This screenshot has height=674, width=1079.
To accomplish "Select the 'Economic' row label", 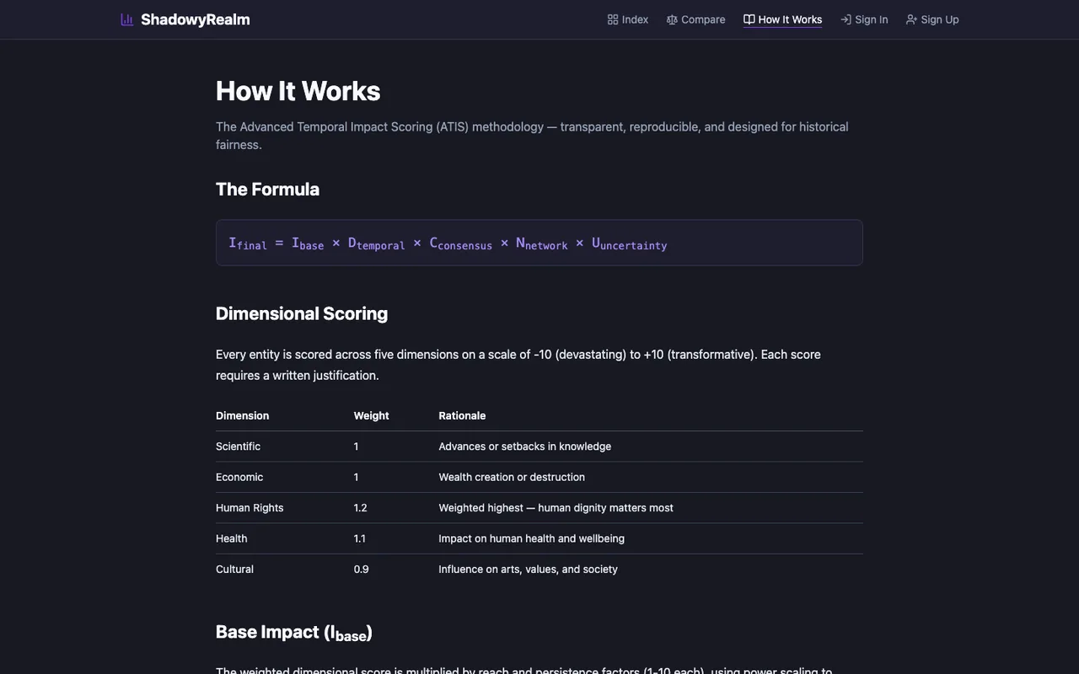I will (239, 477).
